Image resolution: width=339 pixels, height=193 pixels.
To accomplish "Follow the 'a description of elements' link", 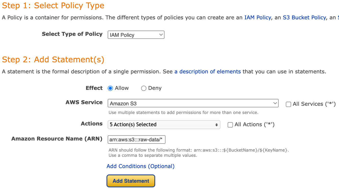I will [208, 72].
